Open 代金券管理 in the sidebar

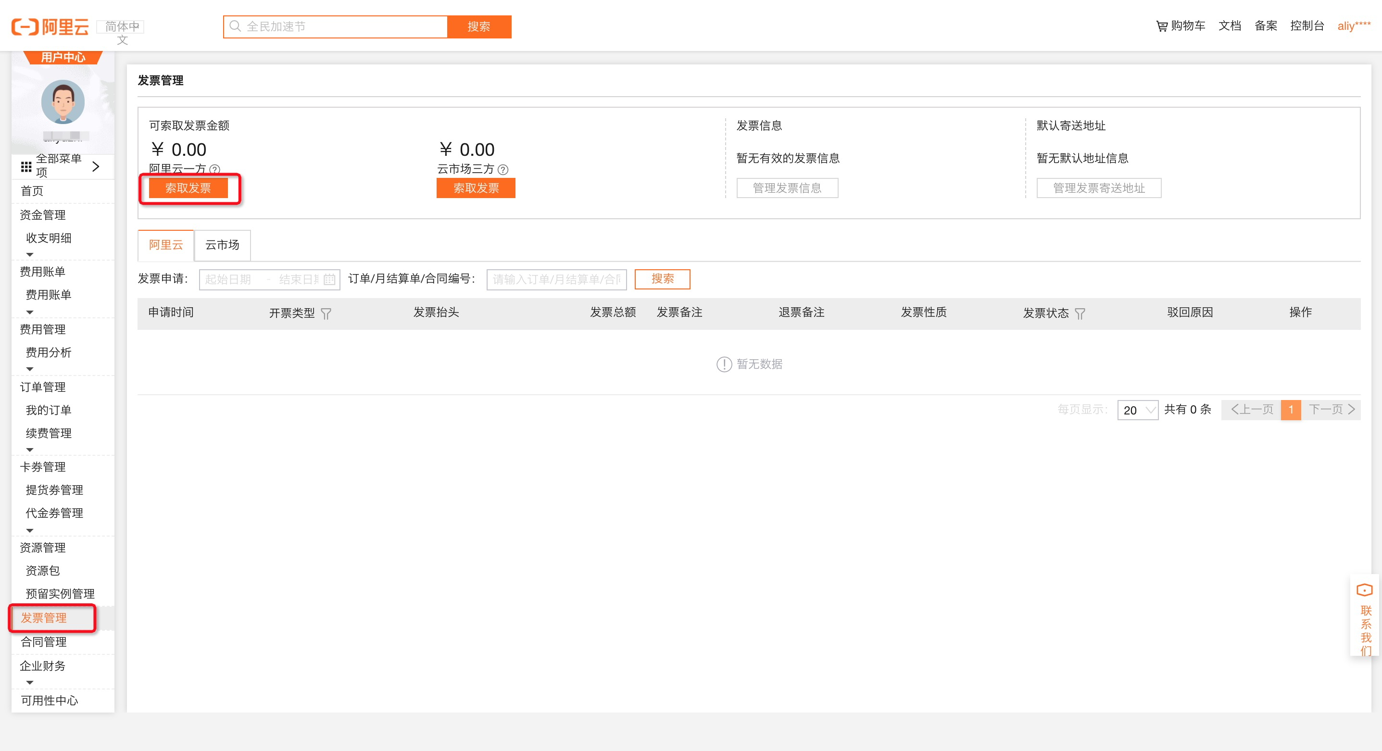point(54,513)
